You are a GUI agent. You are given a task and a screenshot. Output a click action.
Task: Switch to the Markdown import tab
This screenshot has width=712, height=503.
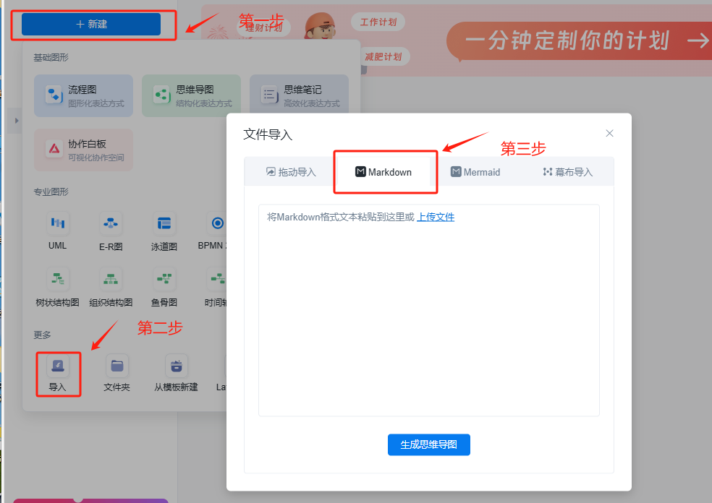coord(385,171)
